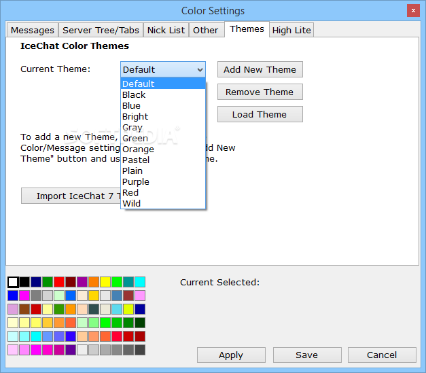Pick the navy blue swatch in the first row
The height and width of the screenshot is (373, 426).
pyautogui.click(x=36, y=282)
